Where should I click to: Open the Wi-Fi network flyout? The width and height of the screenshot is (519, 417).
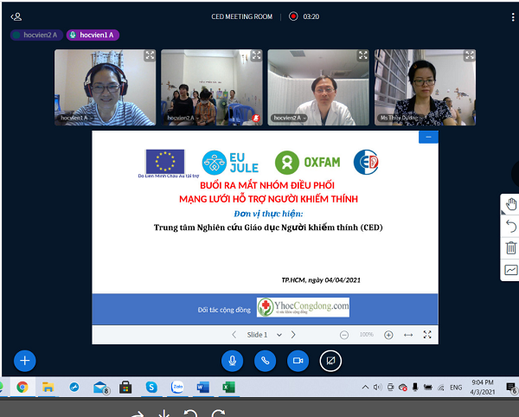440,388
